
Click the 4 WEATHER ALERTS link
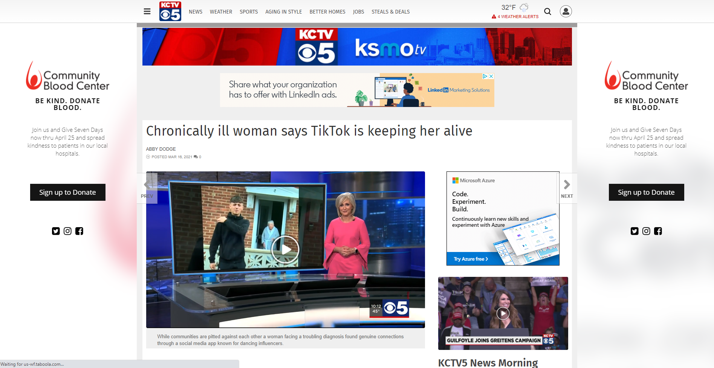(518, 17)
